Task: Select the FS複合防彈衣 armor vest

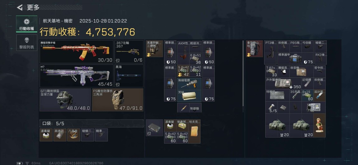Action: tap(118, 100)
